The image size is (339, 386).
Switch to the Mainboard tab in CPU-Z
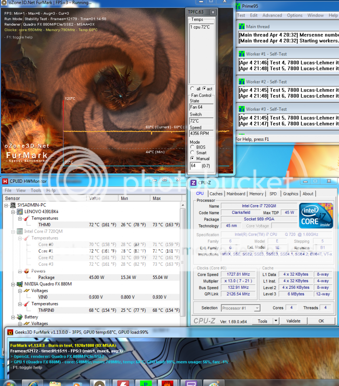point(236,194)
